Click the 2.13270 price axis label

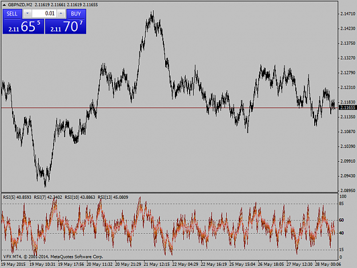click(x=348, y=58)
